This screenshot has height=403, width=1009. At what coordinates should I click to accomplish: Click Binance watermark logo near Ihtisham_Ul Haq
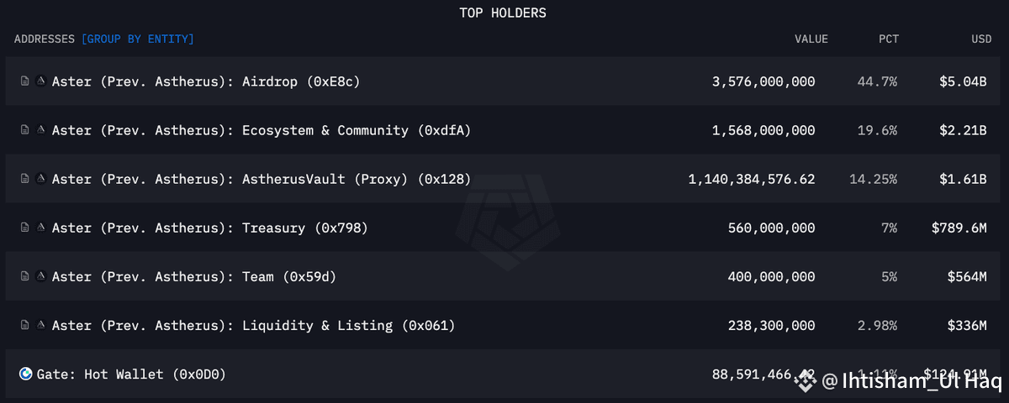(x=806, y=381)
